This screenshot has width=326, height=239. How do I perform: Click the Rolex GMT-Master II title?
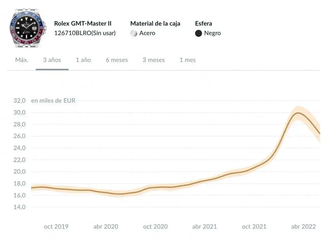tap(83, 23)
